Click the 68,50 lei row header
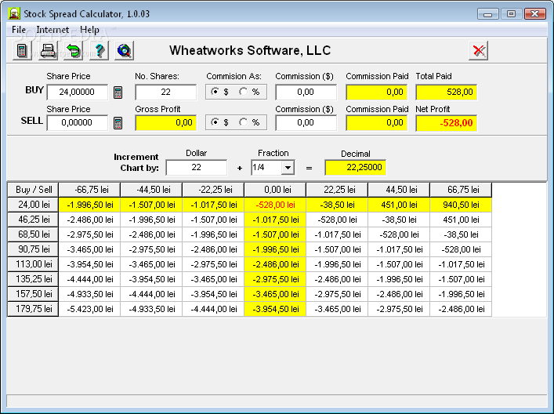Screen dimensions: 554x414 pyautogui.click(x=33, y=234)
